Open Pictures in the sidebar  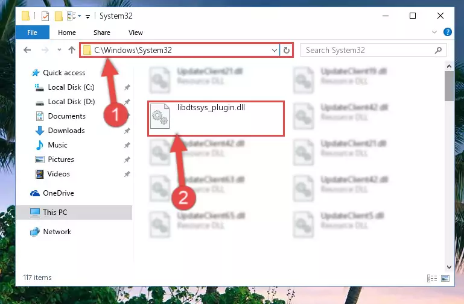61,160
